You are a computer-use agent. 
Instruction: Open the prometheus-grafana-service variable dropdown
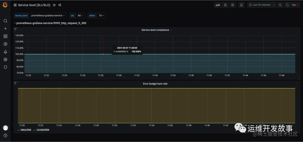pyautogui.click(x=48, y=16)
